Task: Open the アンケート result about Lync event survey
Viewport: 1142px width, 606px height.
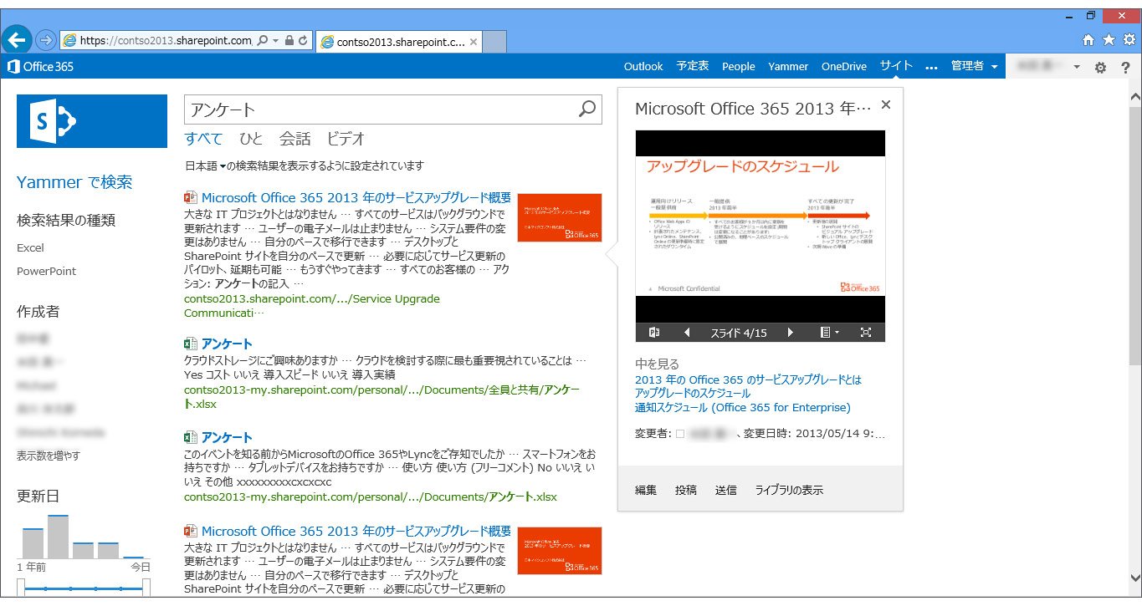Action: [227, 437]
